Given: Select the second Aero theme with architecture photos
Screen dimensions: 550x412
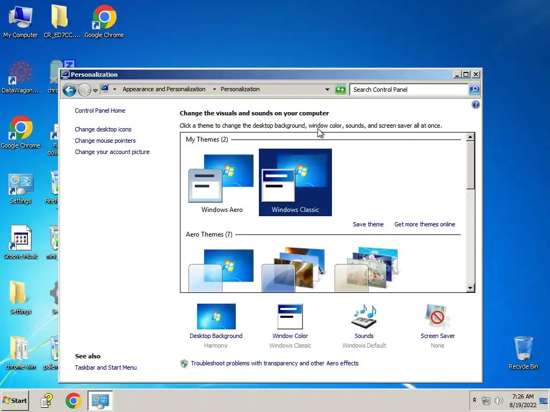Looking at the screenshot, I should pyautogui.click(x=294, y=270).
